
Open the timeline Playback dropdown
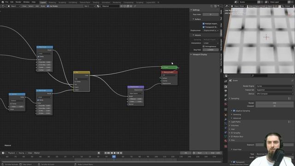pyautogui.click(x=12, y=153)
